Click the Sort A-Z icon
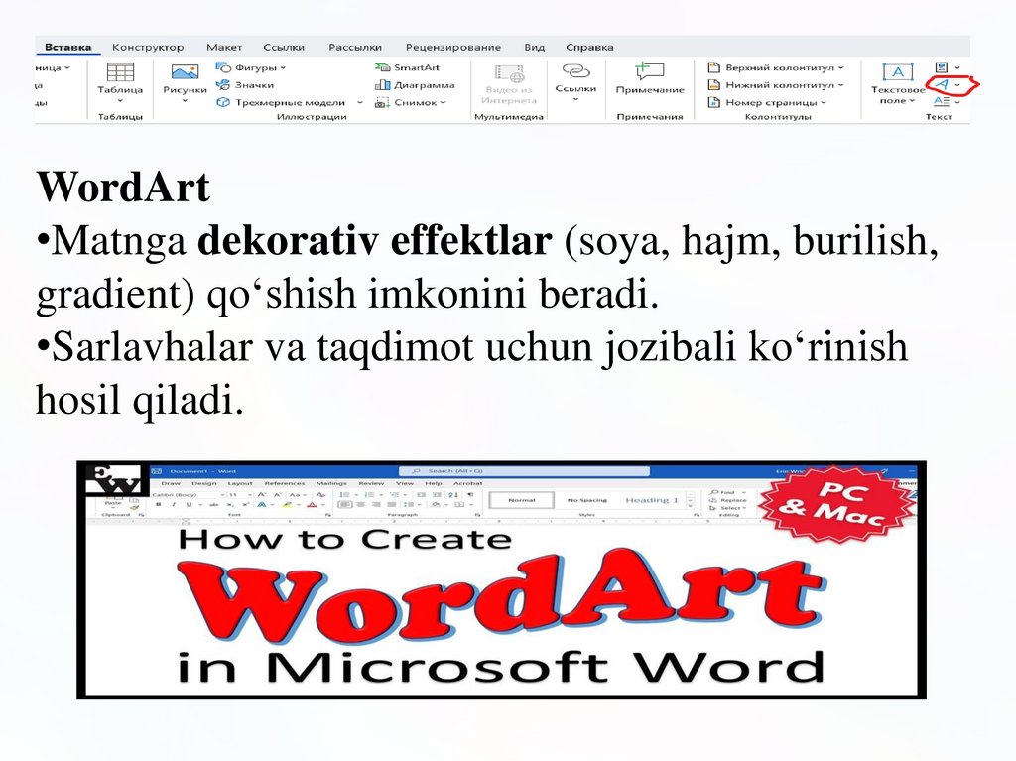Viewport: 1016px width, 761px height. 453,494
